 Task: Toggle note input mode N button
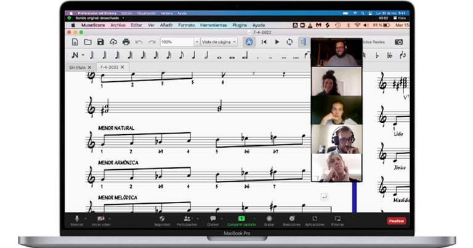point(75,55)
